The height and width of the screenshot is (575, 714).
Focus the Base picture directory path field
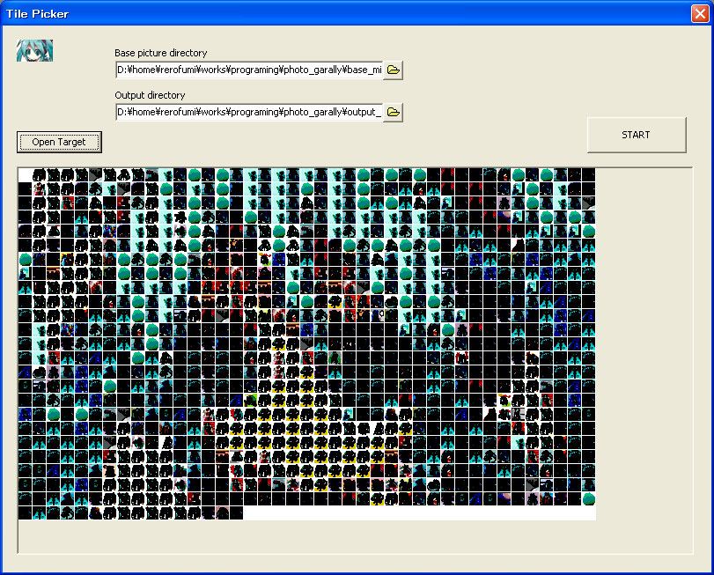(x=249, y=70)
